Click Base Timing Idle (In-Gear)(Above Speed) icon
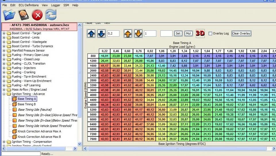Image resolution: width=276 pixels, height=156 pixels. pos(15,115)
